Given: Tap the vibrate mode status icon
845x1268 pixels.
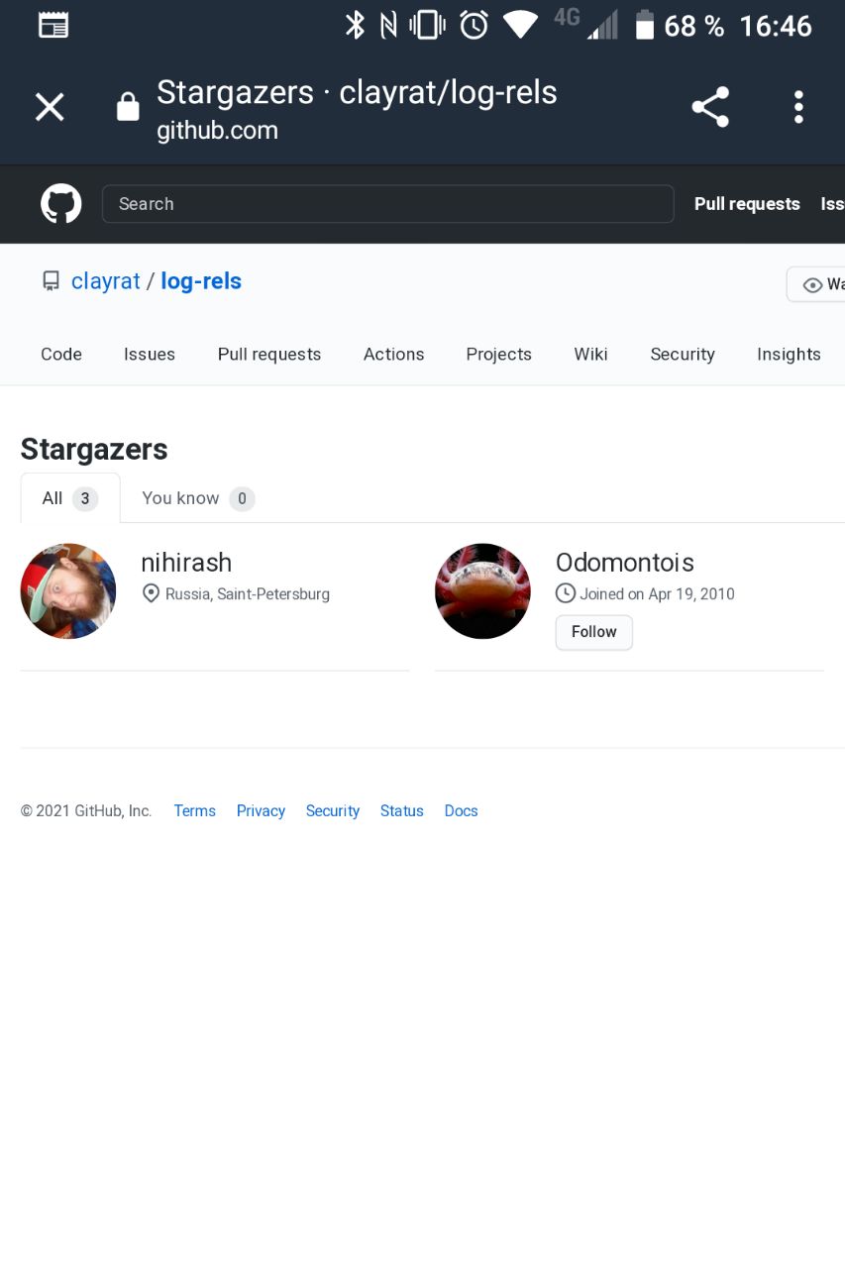Looking at the screenshot, I should [x=428, y=25].
